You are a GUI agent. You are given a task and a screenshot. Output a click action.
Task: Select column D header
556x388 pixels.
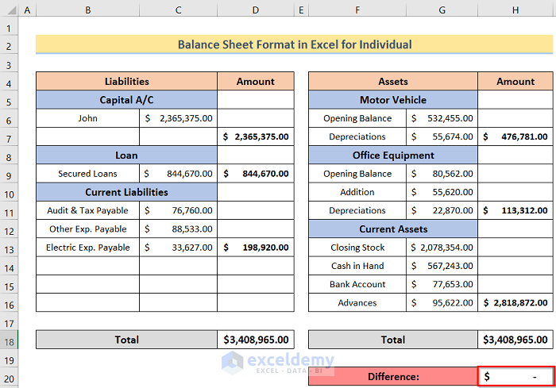click(x=255, y=10)
